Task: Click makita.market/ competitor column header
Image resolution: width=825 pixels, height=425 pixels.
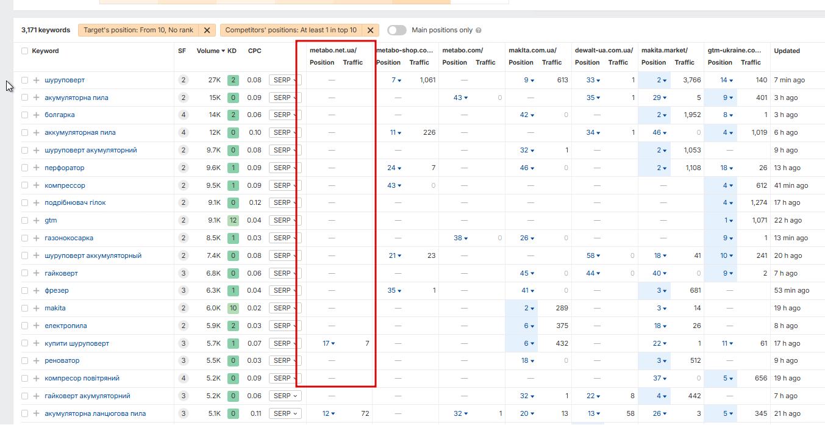Action: [665, 51]
